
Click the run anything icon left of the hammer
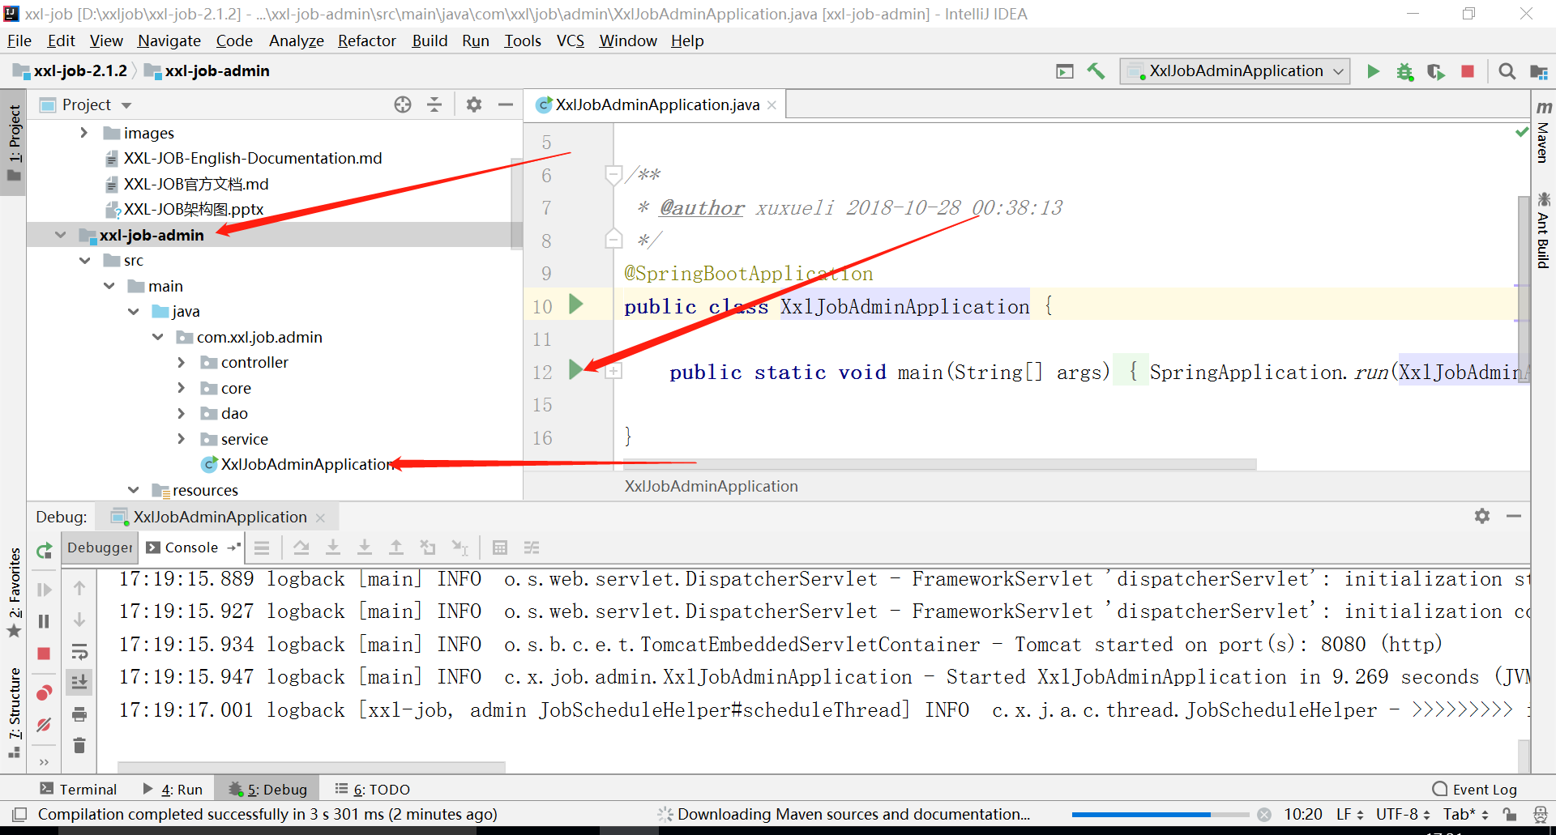click(1065, 71)
